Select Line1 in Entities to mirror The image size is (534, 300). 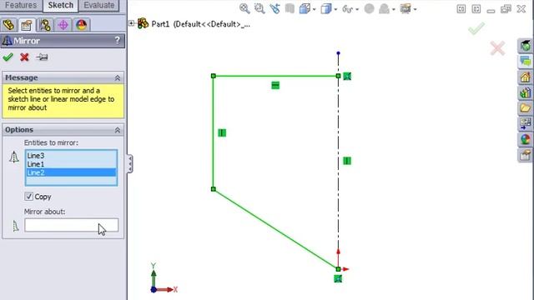pyautogui.click(x=36, y=164)
